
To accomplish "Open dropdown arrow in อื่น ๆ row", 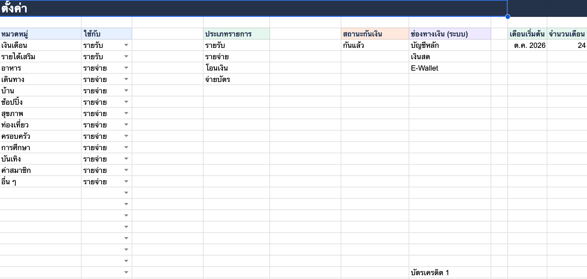I will pos(126,182).
